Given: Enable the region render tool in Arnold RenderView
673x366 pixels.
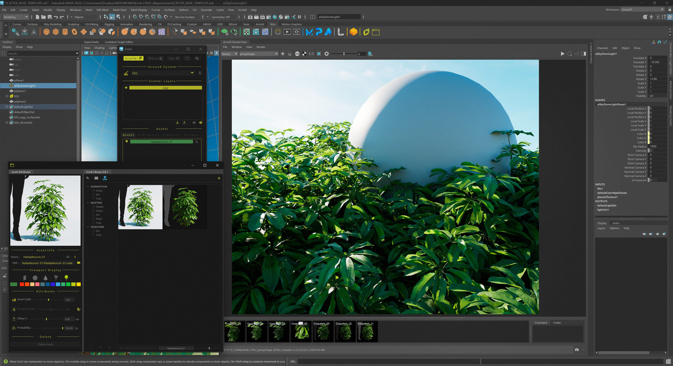Looking at the screenshot, I should click(x=319, y=54).
